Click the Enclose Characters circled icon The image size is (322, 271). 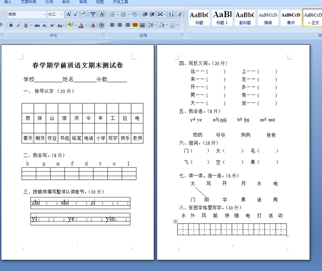tap(101, 25)
